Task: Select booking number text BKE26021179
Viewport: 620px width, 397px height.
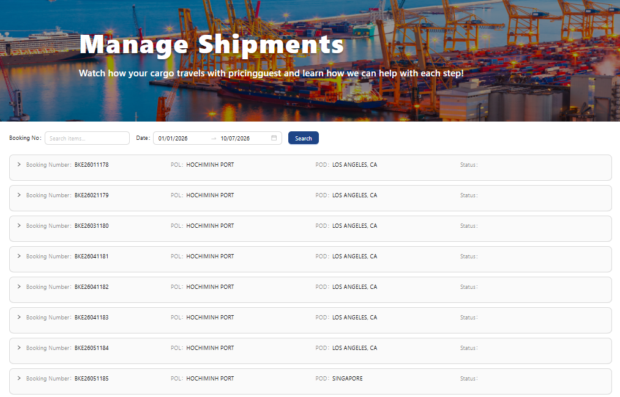Action: (91, 195)
